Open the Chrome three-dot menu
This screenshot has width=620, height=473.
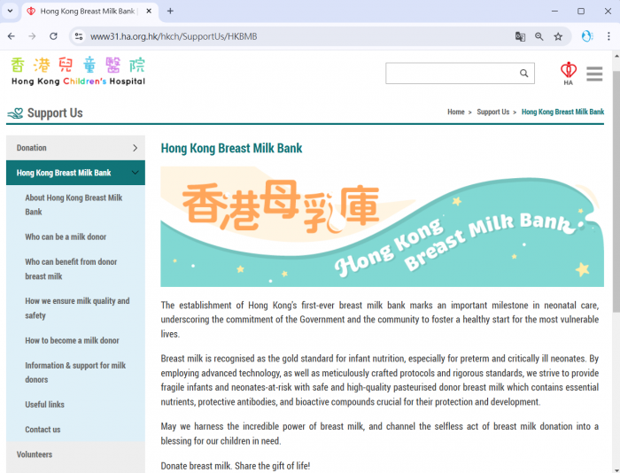point(608,36)
